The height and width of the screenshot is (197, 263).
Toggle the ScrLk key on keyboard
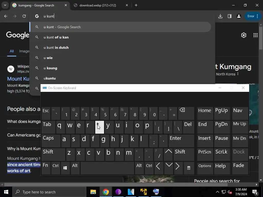(222, 154)
